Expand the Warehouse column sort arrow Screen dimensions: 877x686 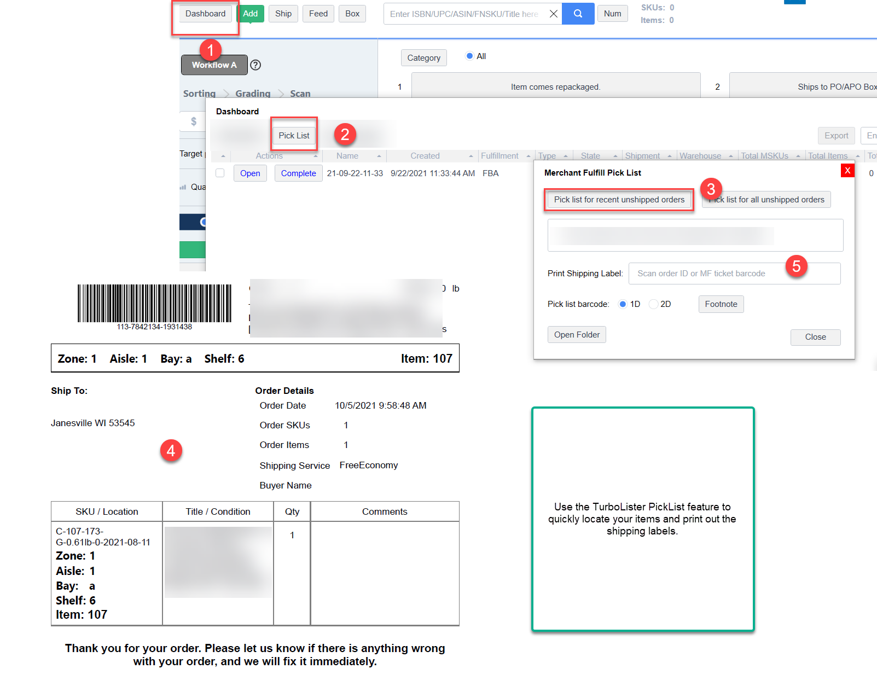click(731, 156)
